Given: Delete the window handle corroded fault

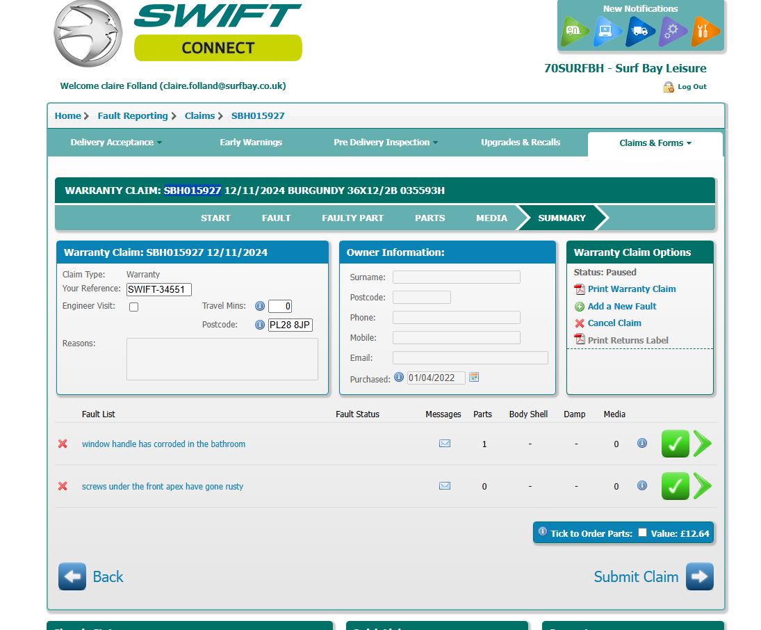Looking at the screenshot, I should pos(63,444).
